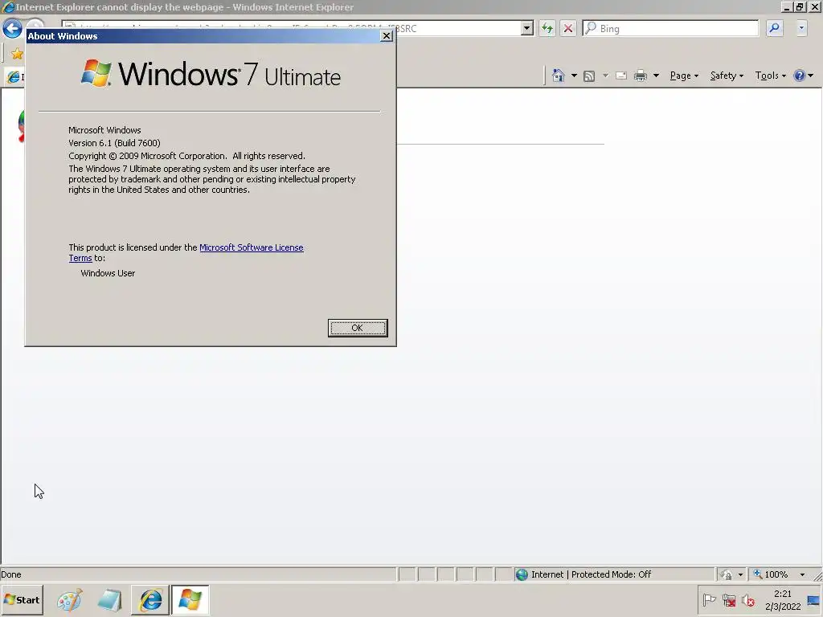The width and height of the screenshot is (823, 617).
Task: Click the status bar resize grip
Action: pyautogui.click(x=817, y=575)
